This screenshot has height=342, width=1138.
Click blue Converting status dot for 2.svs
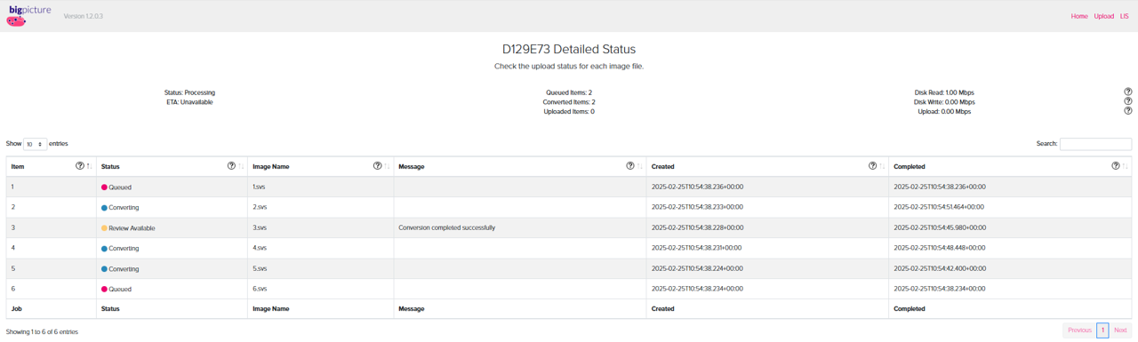coord(104,208)
